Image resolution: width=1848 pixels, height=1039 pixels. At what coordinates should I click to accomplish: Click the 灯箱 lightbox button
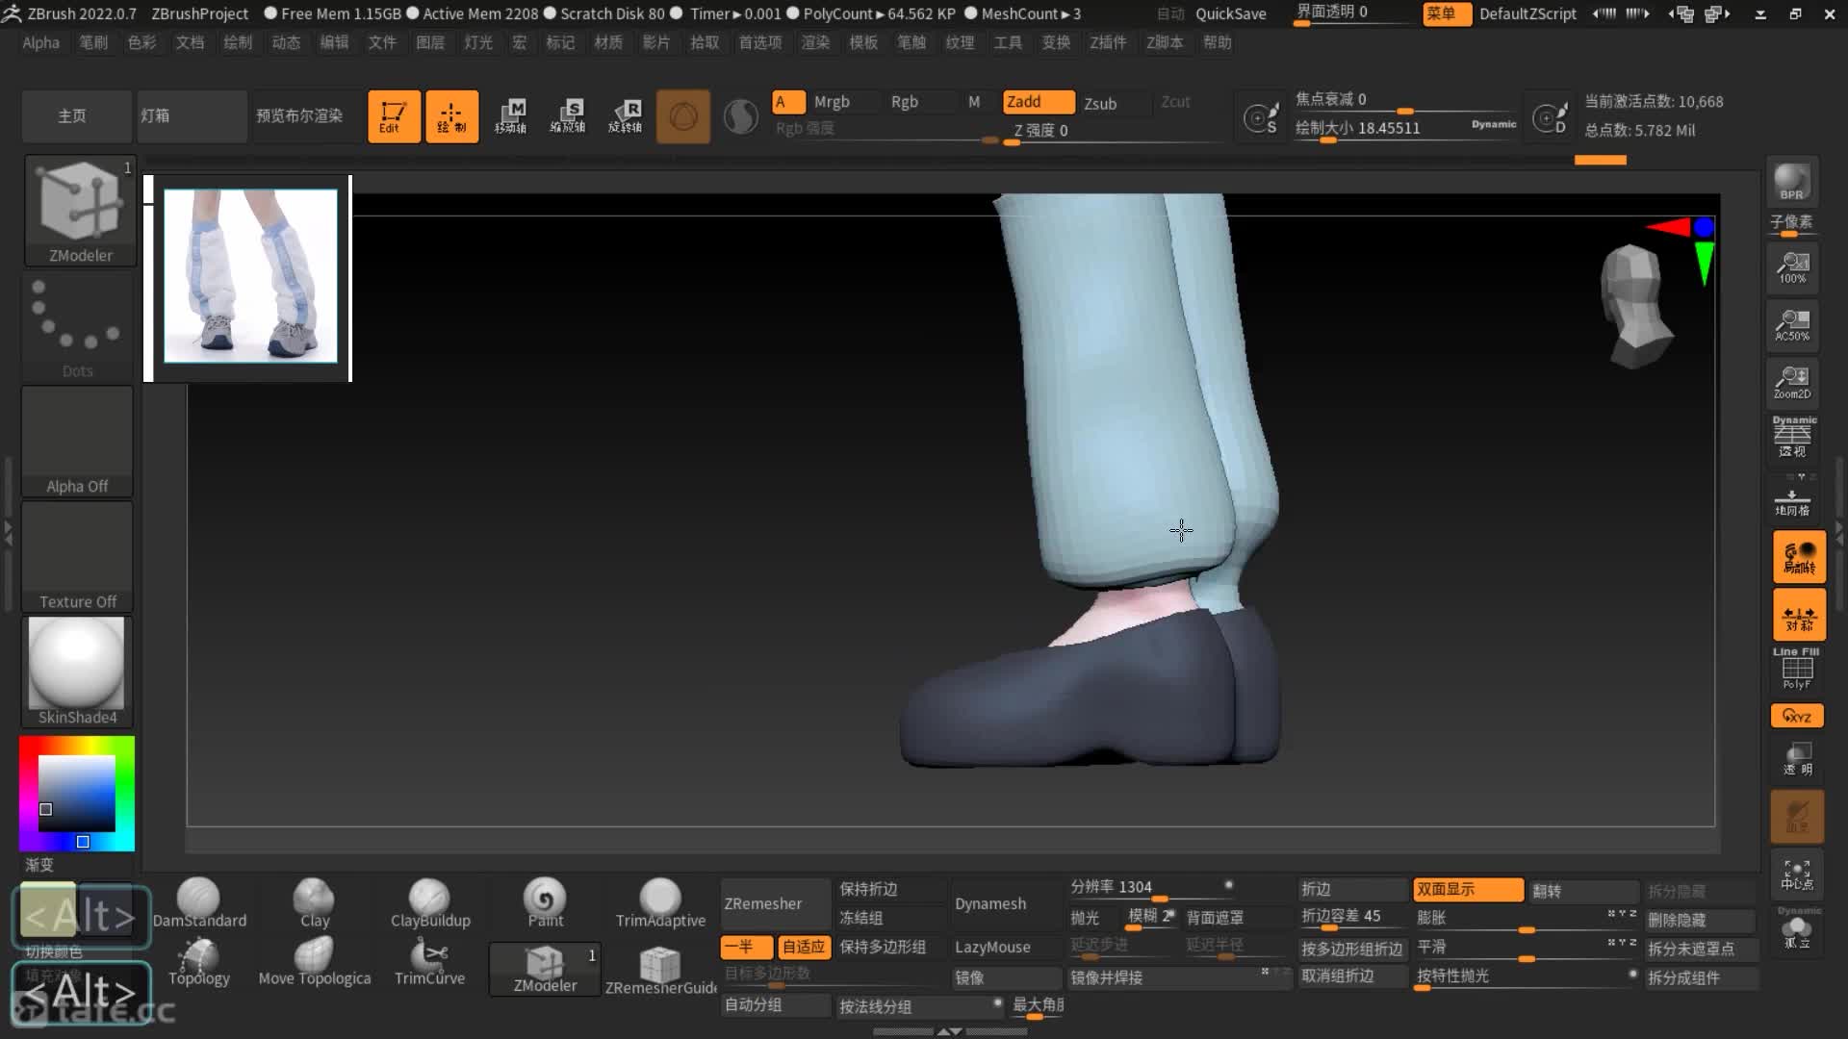[x=192, y=115]
